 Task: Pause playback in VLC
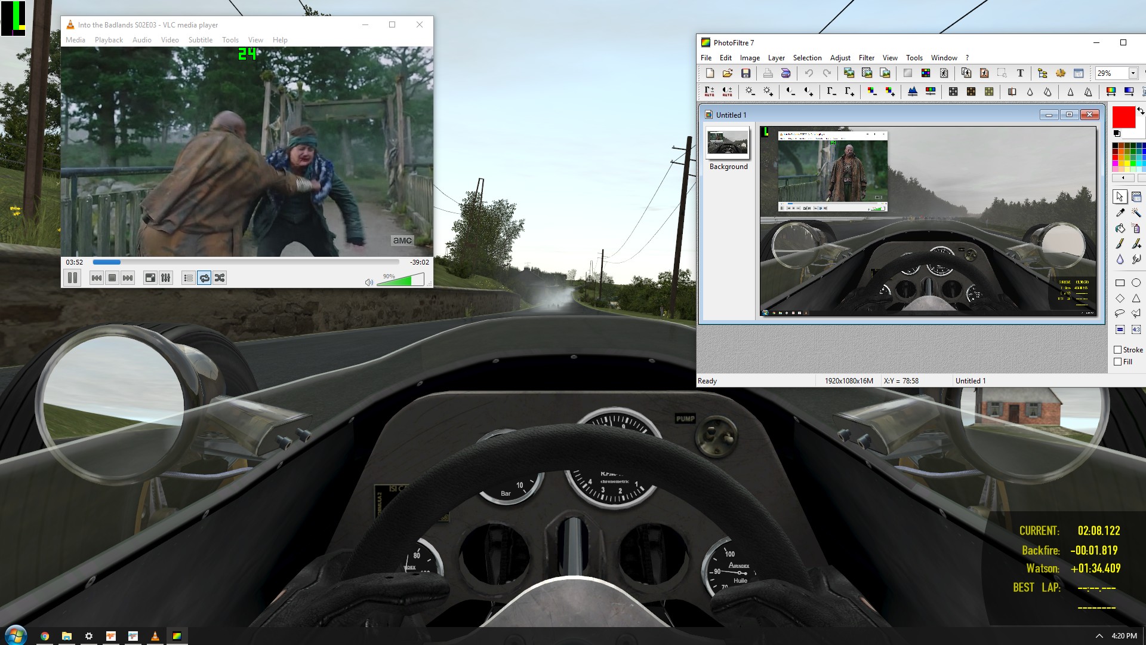(72, 278)
